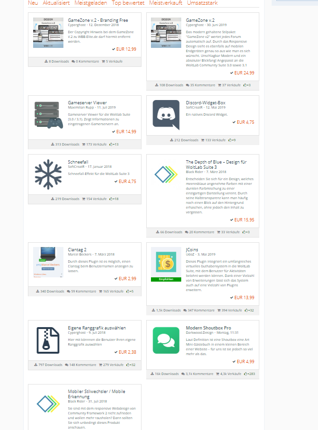
Task: Select the Top bewertet tab
Action: pos(128,3)
